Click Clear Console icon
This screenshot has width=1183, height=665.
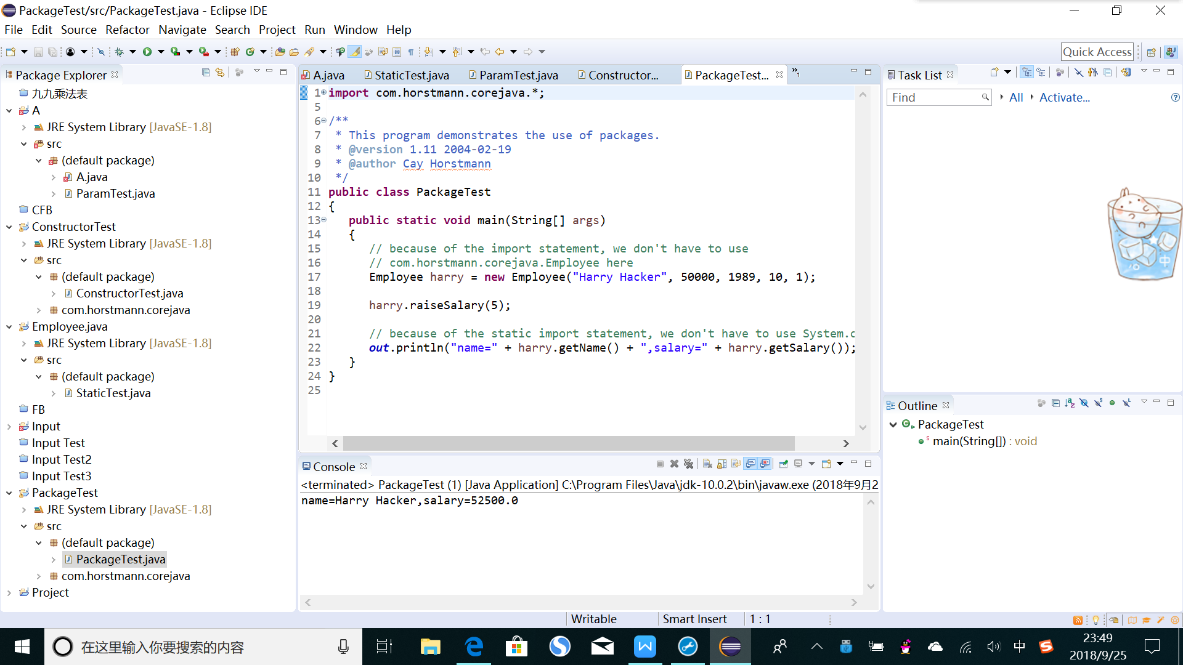coord(707,464)
